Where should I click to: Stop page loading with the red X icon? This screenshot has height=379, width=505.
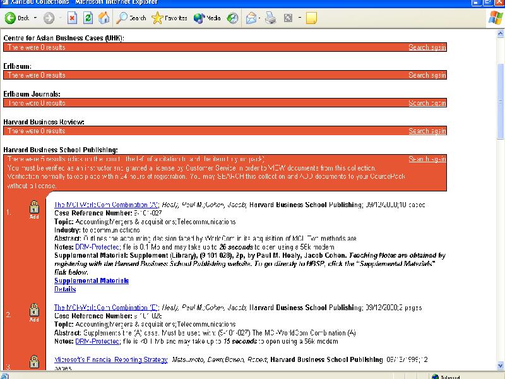coord(72,18)
